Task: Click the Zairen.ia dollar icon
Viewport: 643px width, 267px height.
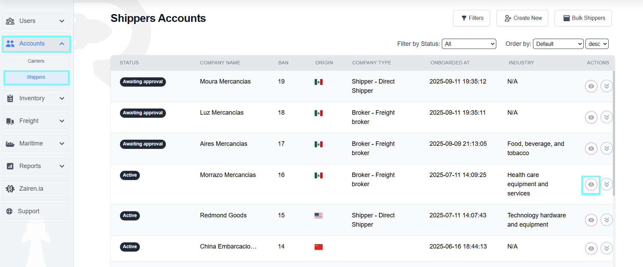Action: pos(10,189)
